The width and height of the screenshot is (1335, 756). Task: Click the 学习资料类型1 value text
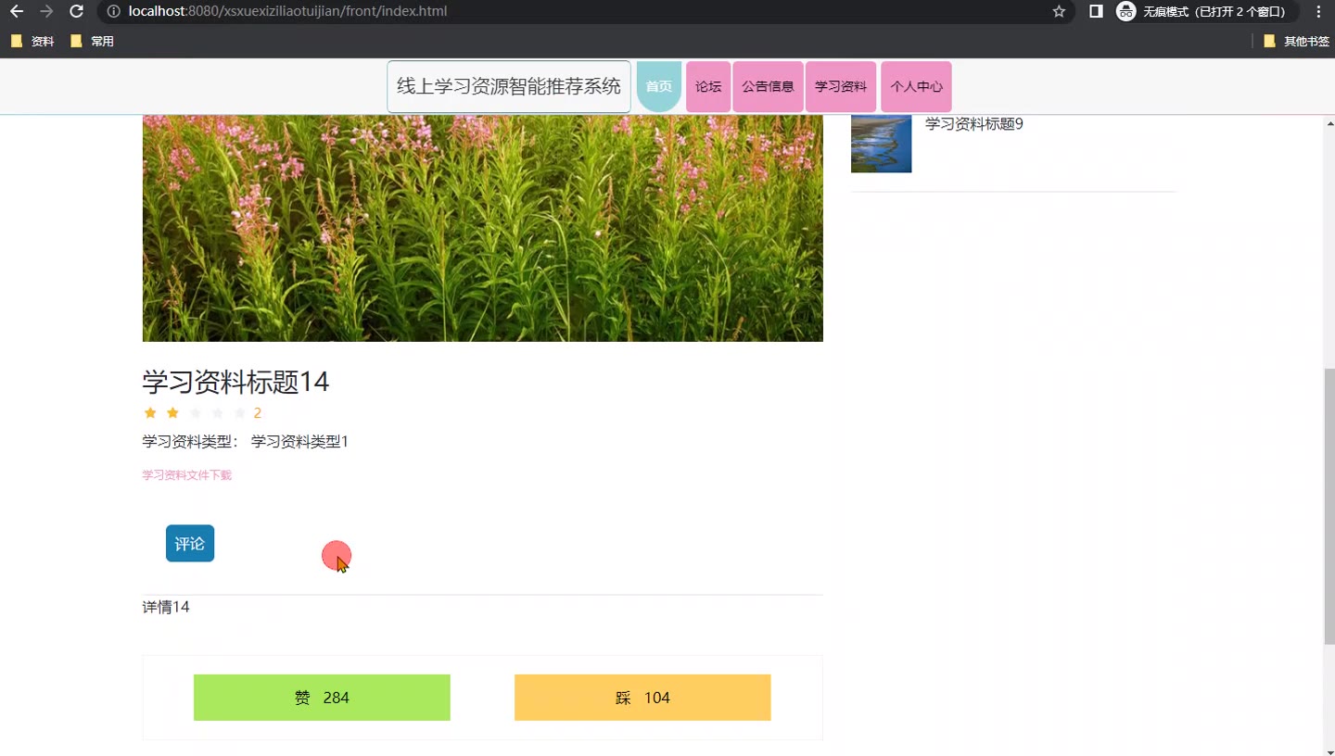(x=299, y=442)
